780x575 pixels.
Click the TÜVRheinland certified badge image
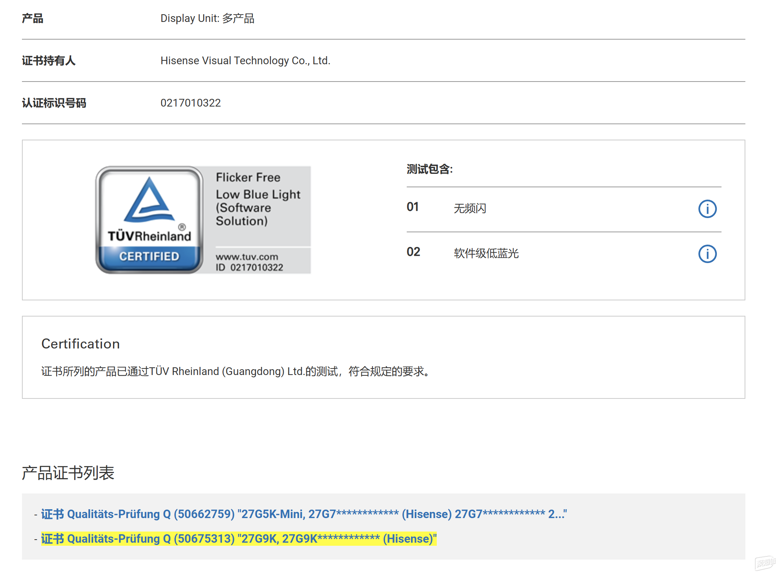point(203,220)
